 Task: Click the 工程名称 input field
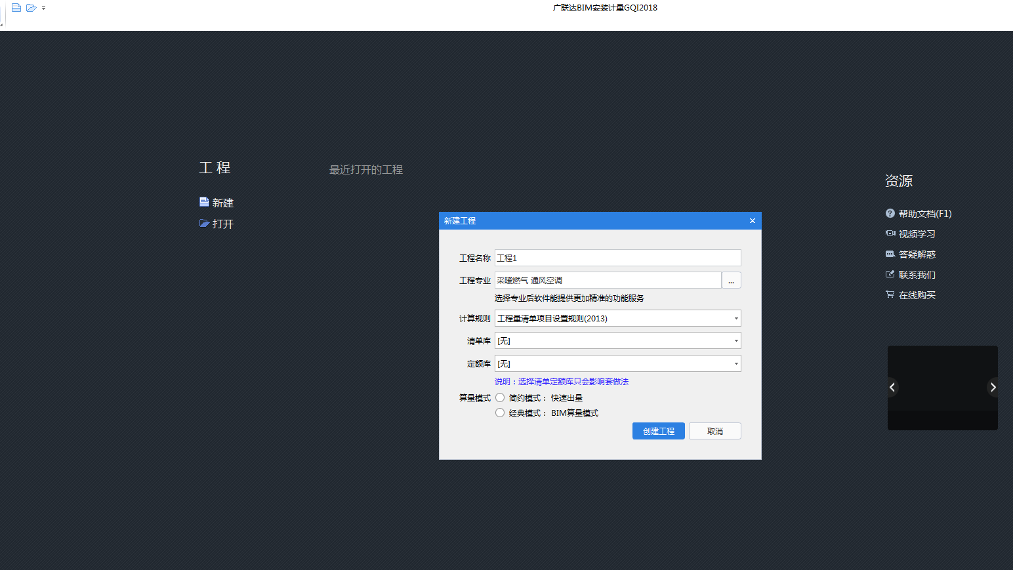coord(618,258)
